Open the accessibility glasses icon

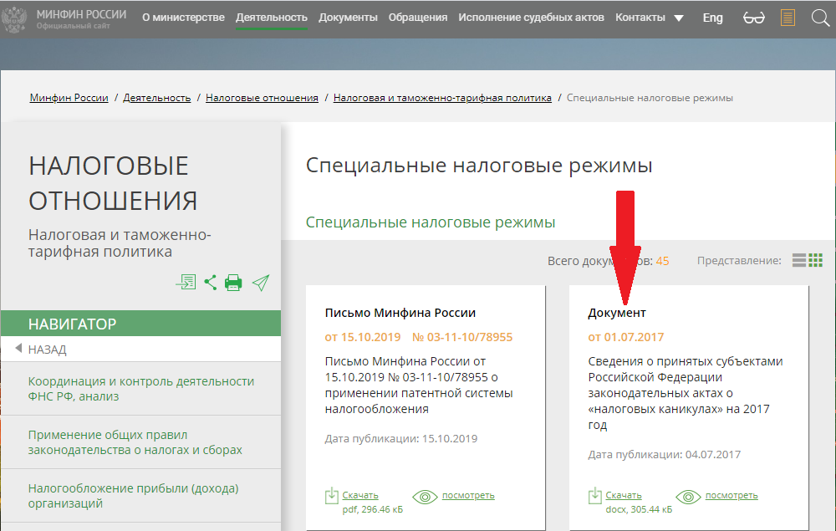point(754,18)
